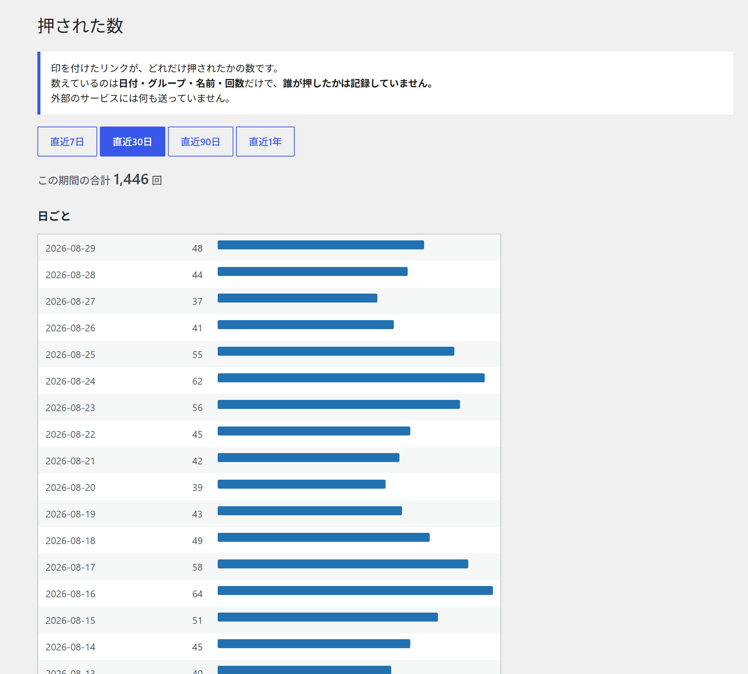Click the bar for 2026-08-27
This screenshot has width=748, height=674.
297,298
